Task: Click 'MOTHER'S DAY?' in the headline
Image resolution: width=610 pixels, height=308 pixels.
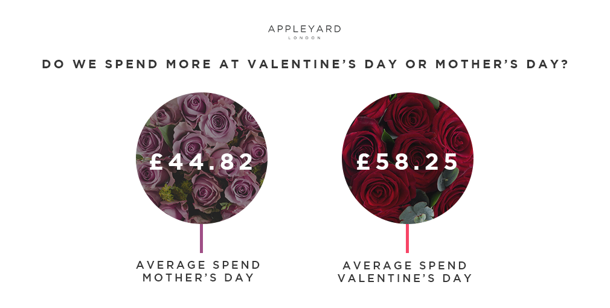Action: pos(502,64)
